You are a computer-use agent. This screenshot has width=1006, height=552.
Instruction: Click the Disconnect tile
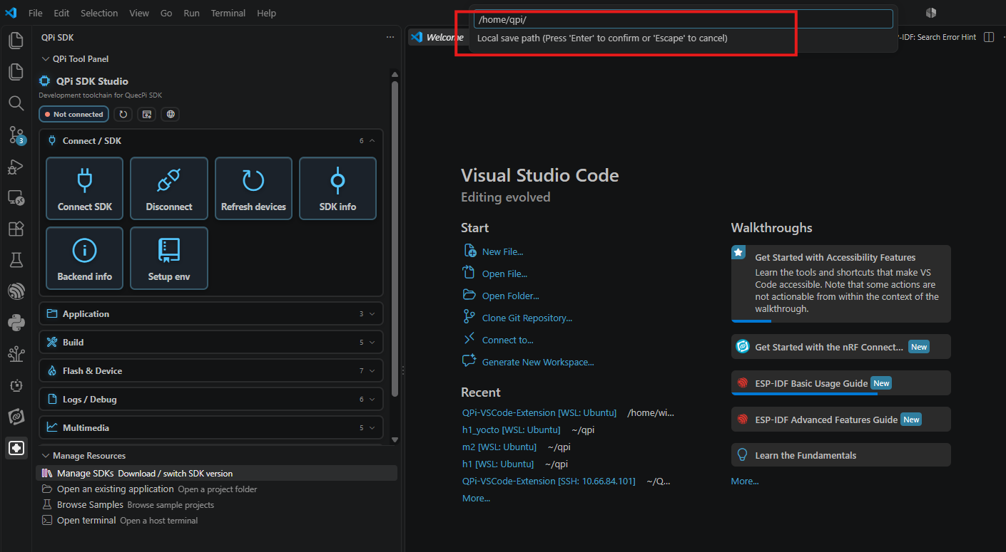pyautogui.click(x=169, y=189)
